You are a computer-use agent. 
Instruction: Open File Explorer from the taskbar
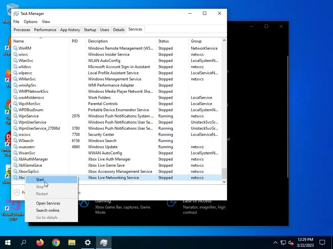[x=72, y=243]
